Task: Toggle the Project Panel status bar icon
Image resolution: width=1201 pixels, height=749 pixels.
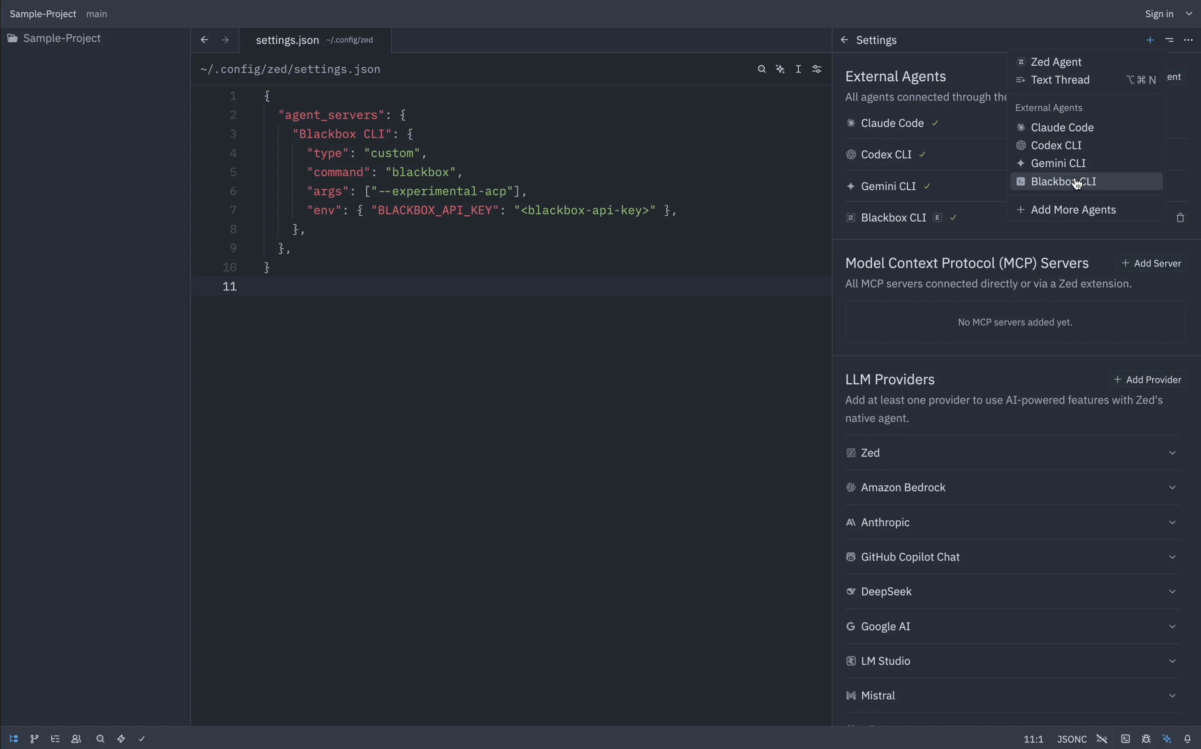Action: [14, 739]
